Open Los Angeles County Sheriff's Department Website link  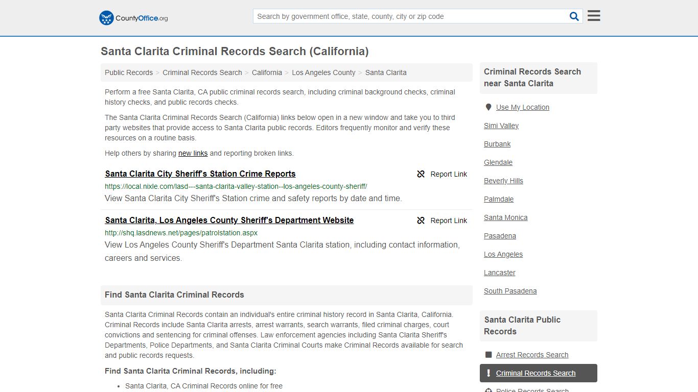[229, 220]
